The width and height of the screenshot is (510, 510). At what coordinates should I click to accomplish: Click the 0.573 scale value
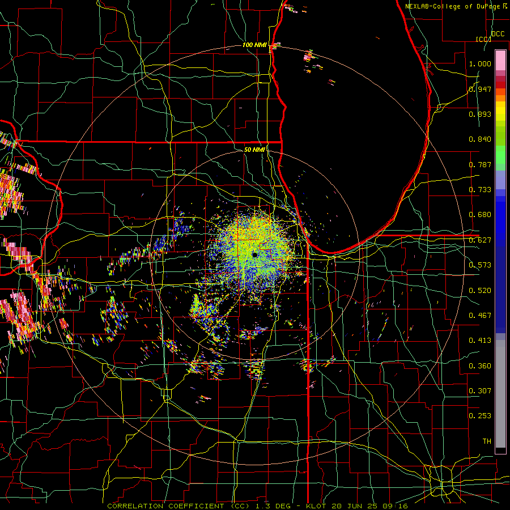click(480, 265)
